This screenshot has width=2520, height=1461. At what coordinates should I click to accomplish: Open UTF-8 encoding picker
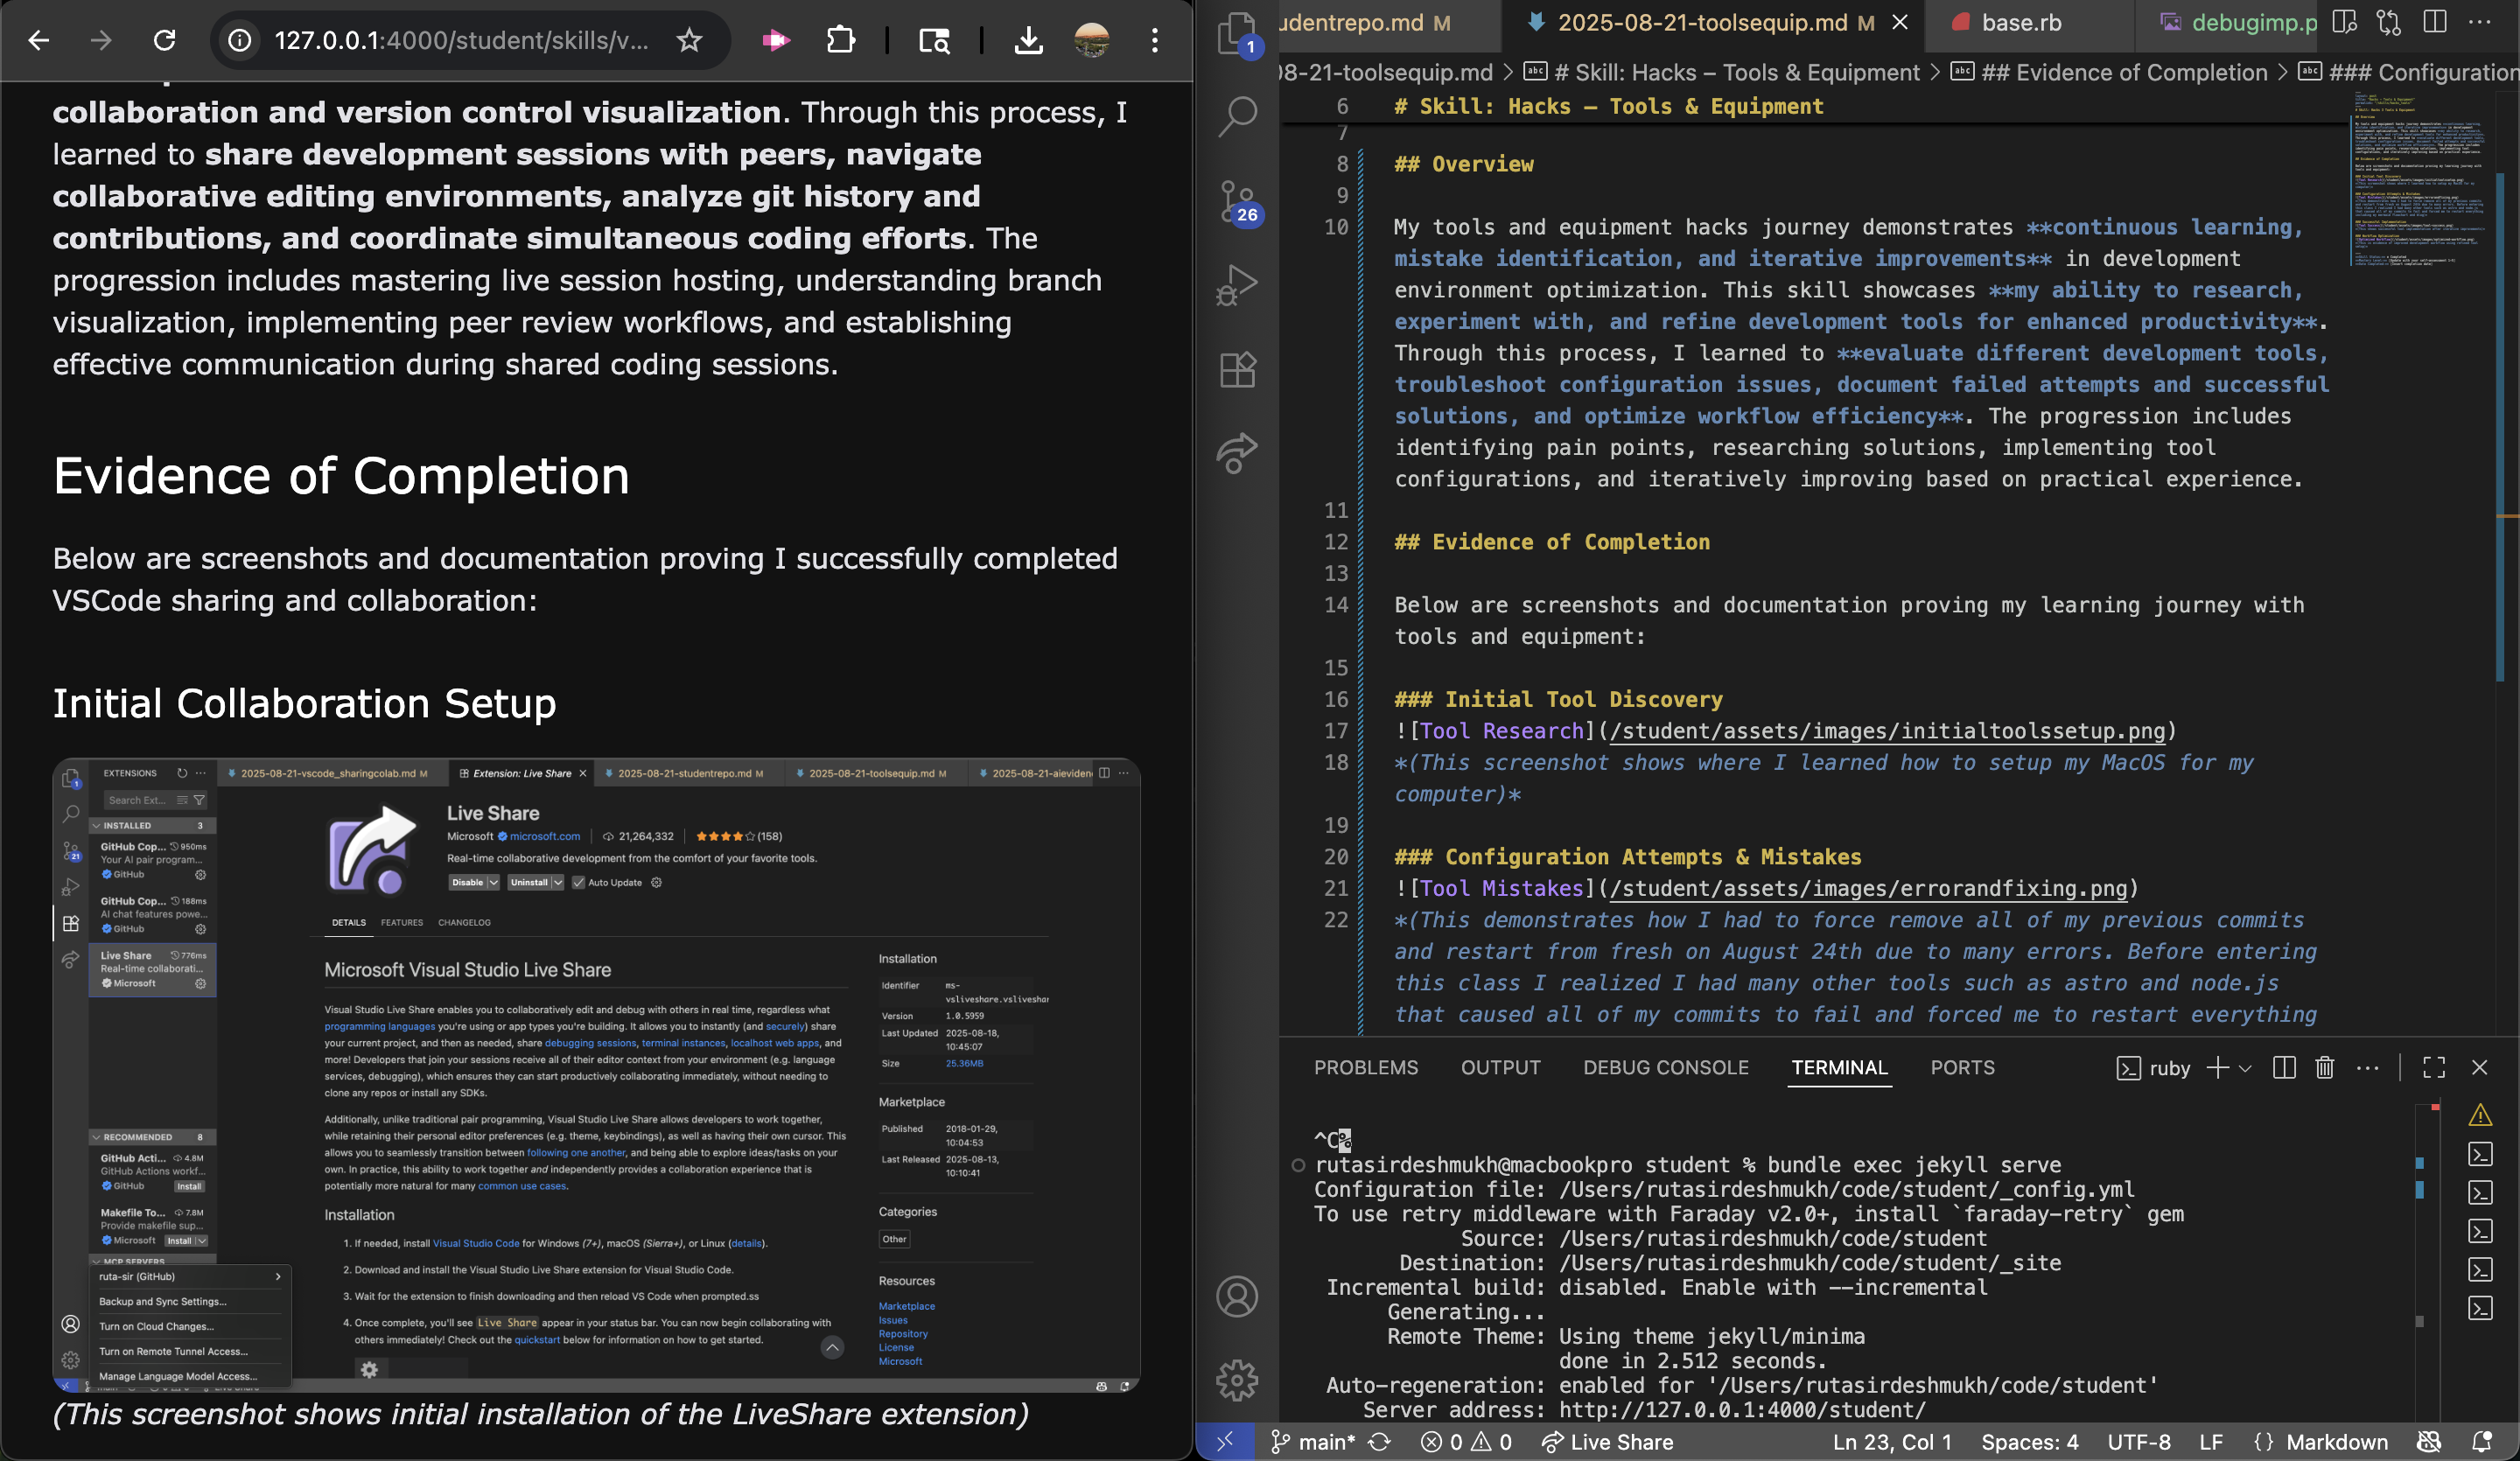tap(2139, 1442)
